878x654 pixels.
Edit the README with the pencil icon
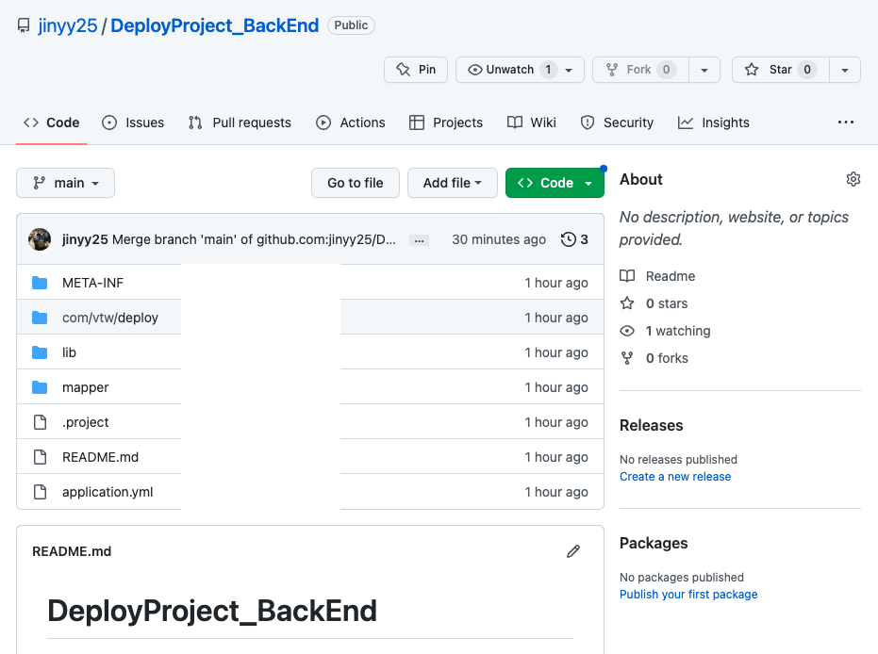(x=573, y=551)
